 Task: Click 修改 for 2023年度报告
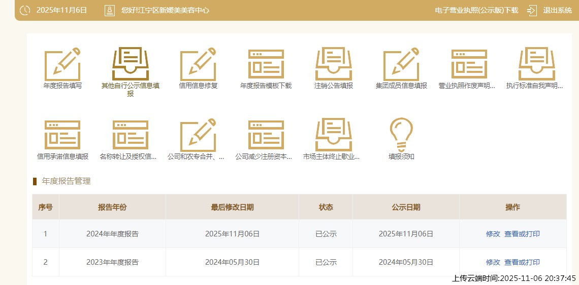click(x=493, y=262)
